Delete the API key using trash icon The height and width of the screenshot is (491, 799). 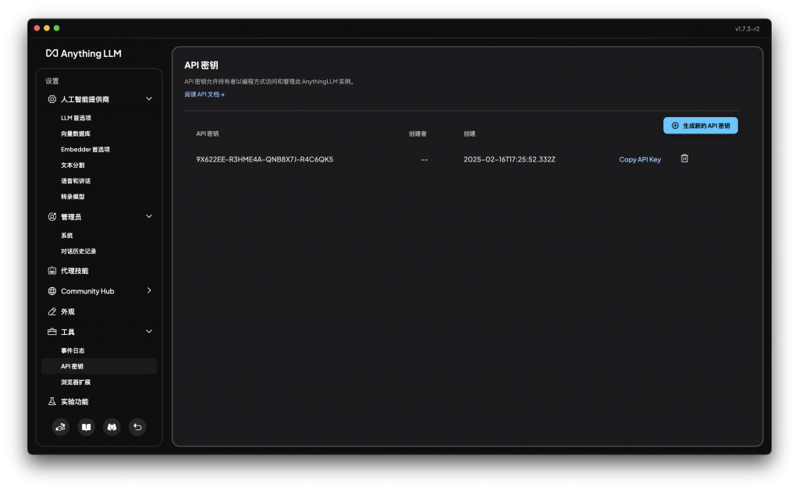684,158
